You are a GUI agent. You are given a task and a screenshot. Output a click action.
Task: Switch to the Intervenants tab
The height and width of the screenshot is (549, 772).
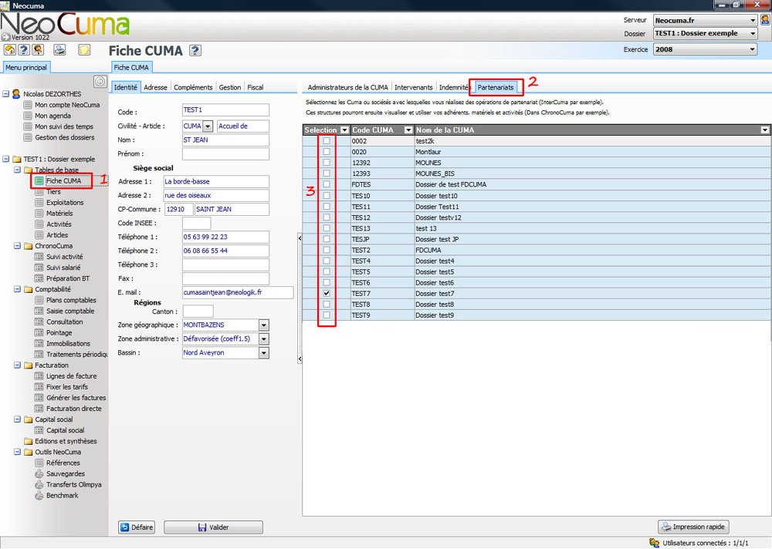[414, 87]
